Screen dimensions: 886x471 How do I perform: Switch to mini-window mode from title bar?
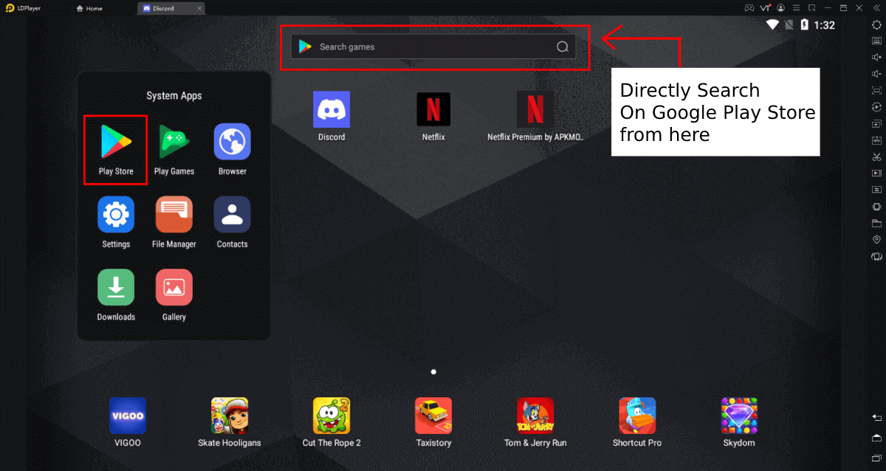pyautogui.click(x=812, y=7)
